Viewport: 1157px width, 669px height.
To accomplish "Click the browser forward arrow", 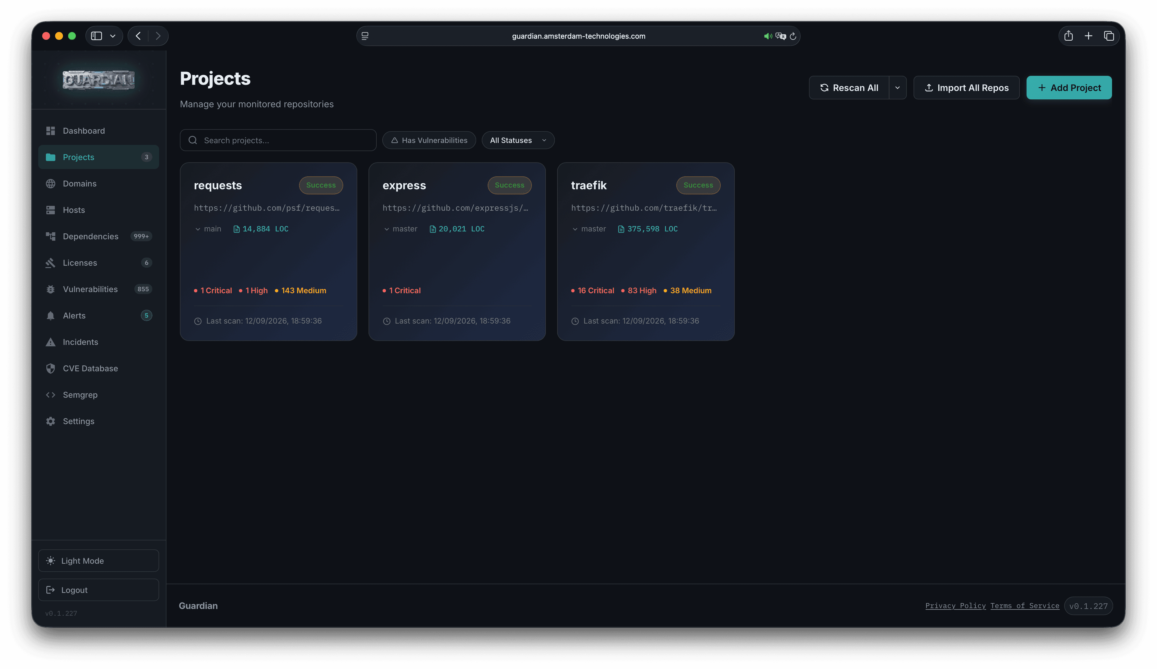I will (158, 36).
